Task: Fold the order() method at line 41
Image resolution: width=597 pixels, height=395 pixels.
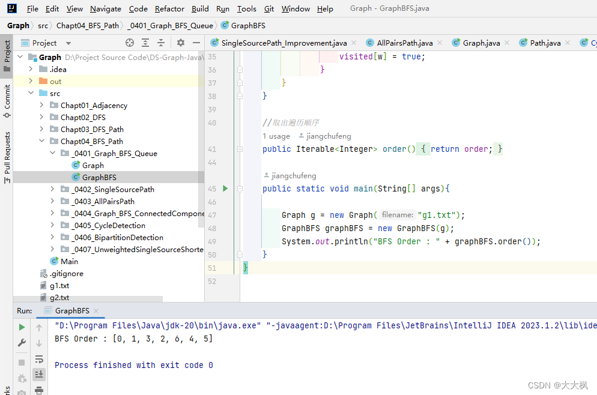Action: click(x=240, y=149)
